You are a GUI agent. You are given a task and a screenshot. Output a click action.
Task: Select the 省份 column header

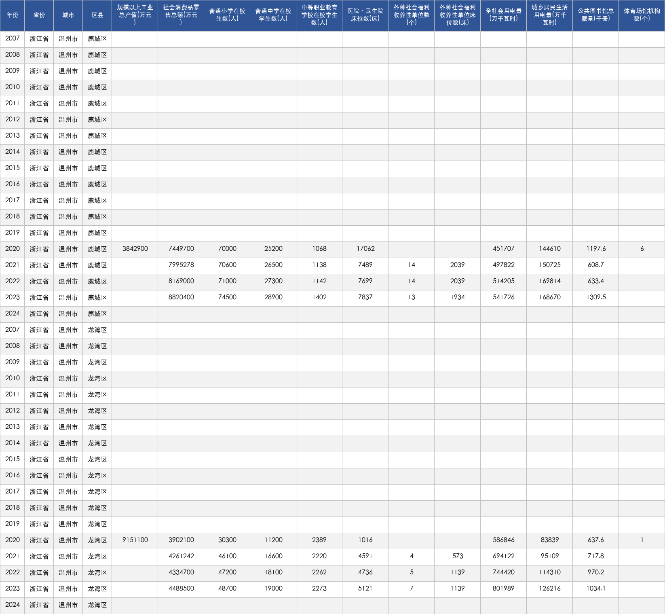click(x=39, y=15)
